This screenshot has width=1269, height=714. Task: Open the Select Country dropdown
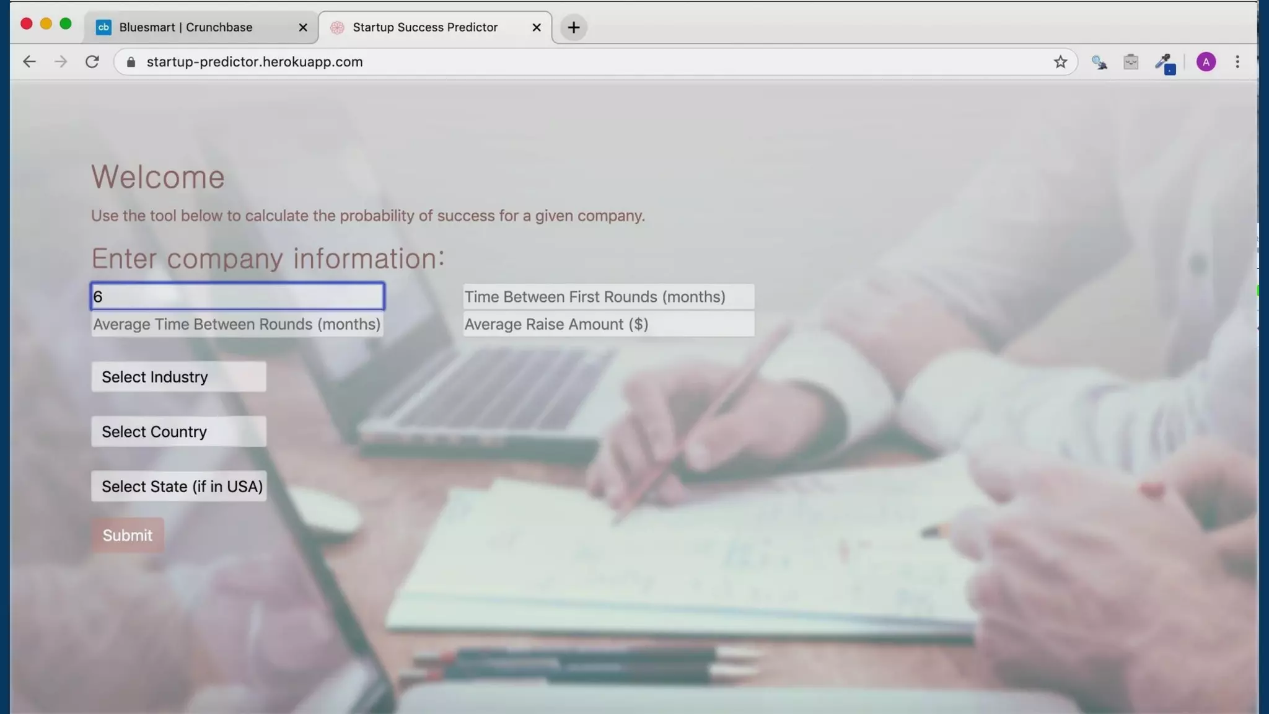[x=178, y=431]
